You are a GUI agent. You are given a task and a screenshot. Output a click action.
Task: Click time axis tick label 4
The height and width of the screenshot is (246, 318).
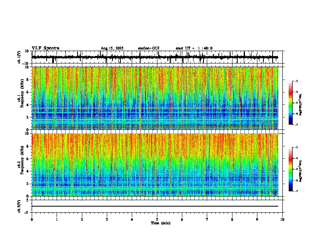coord(132,219)
